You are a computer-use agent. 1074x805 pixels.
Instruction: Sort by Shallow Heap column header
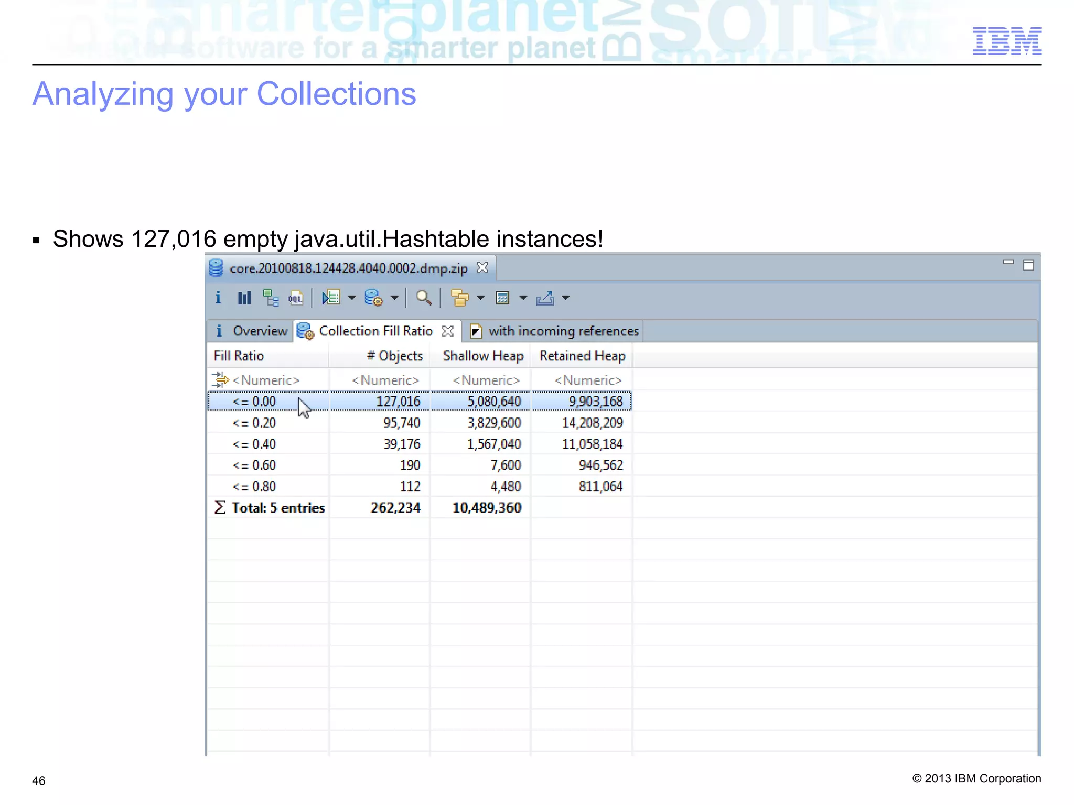(x=480, y=356)
